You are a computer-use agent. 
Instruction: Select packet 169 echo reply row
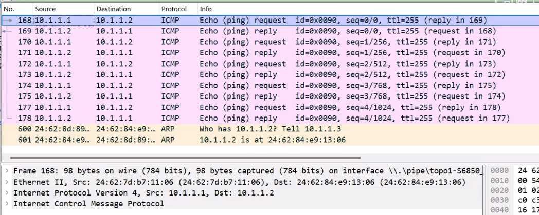click(x=270, y=31)
